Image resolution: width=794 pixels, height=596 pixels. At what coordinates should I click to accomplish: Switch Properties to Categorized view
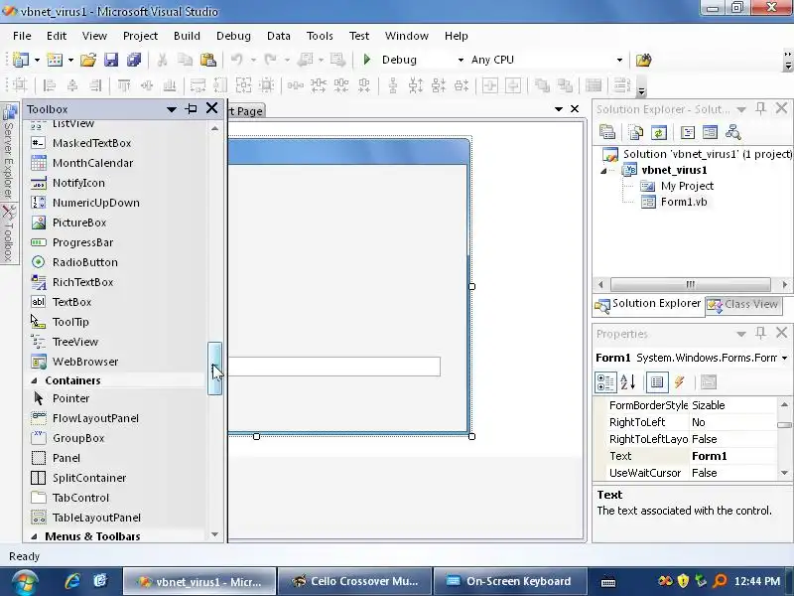(x=605, y=382)
